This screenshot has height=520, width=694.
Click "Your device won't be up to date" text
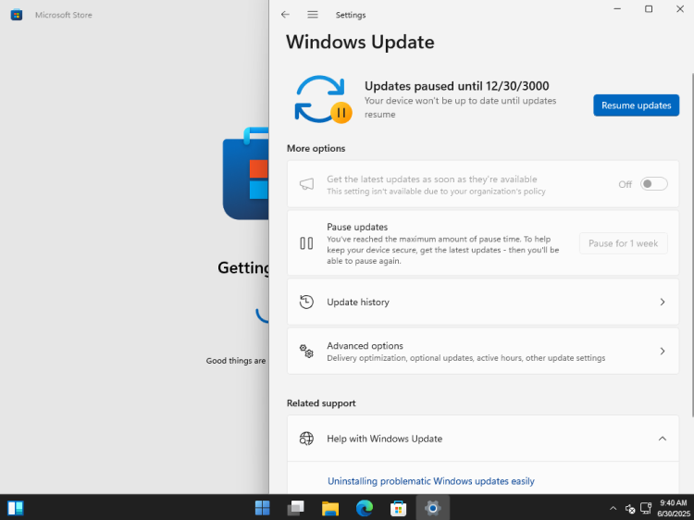(x=460, y=107)
